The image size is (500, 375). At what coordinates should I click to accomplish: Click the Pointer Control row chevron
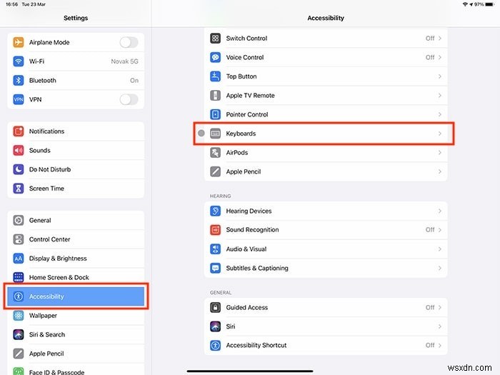coord(440,114)
